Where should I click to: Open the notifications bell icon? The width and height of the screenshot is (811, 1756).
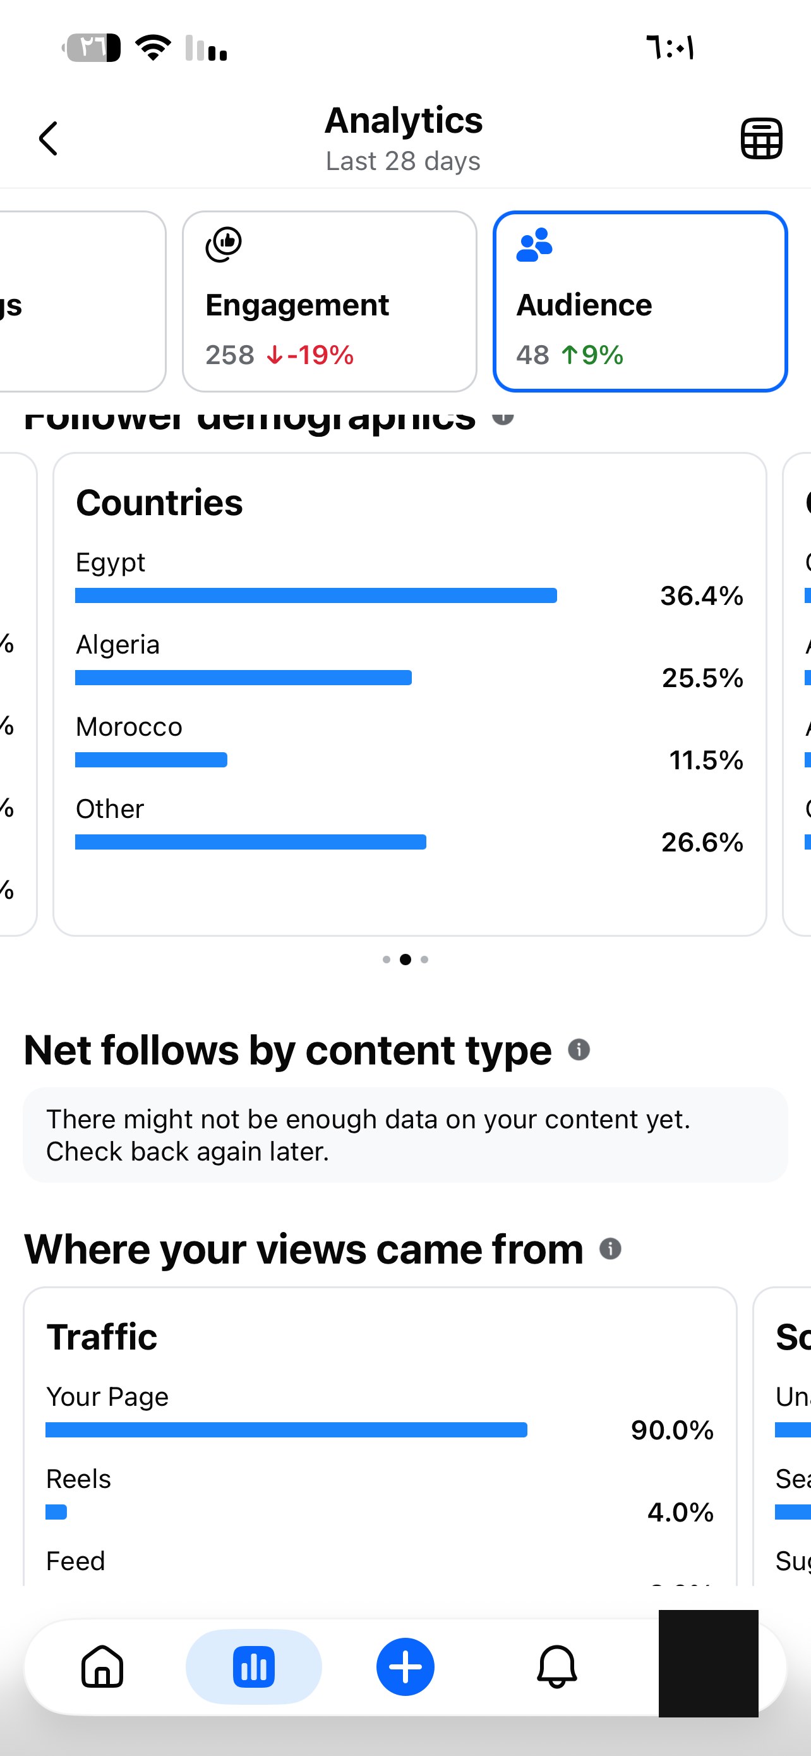pyautogui.click(x=557, y=1667)
